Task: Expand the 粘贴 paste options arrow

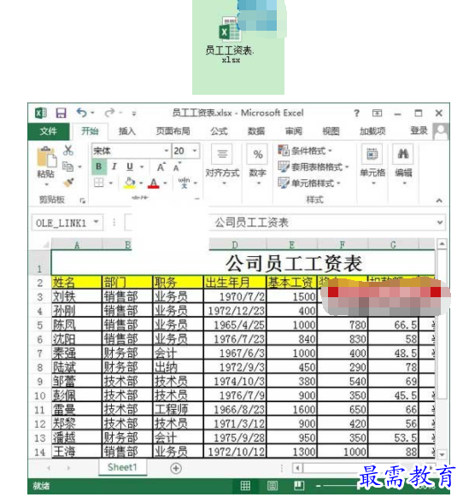Action: click(x=46, y=184)
